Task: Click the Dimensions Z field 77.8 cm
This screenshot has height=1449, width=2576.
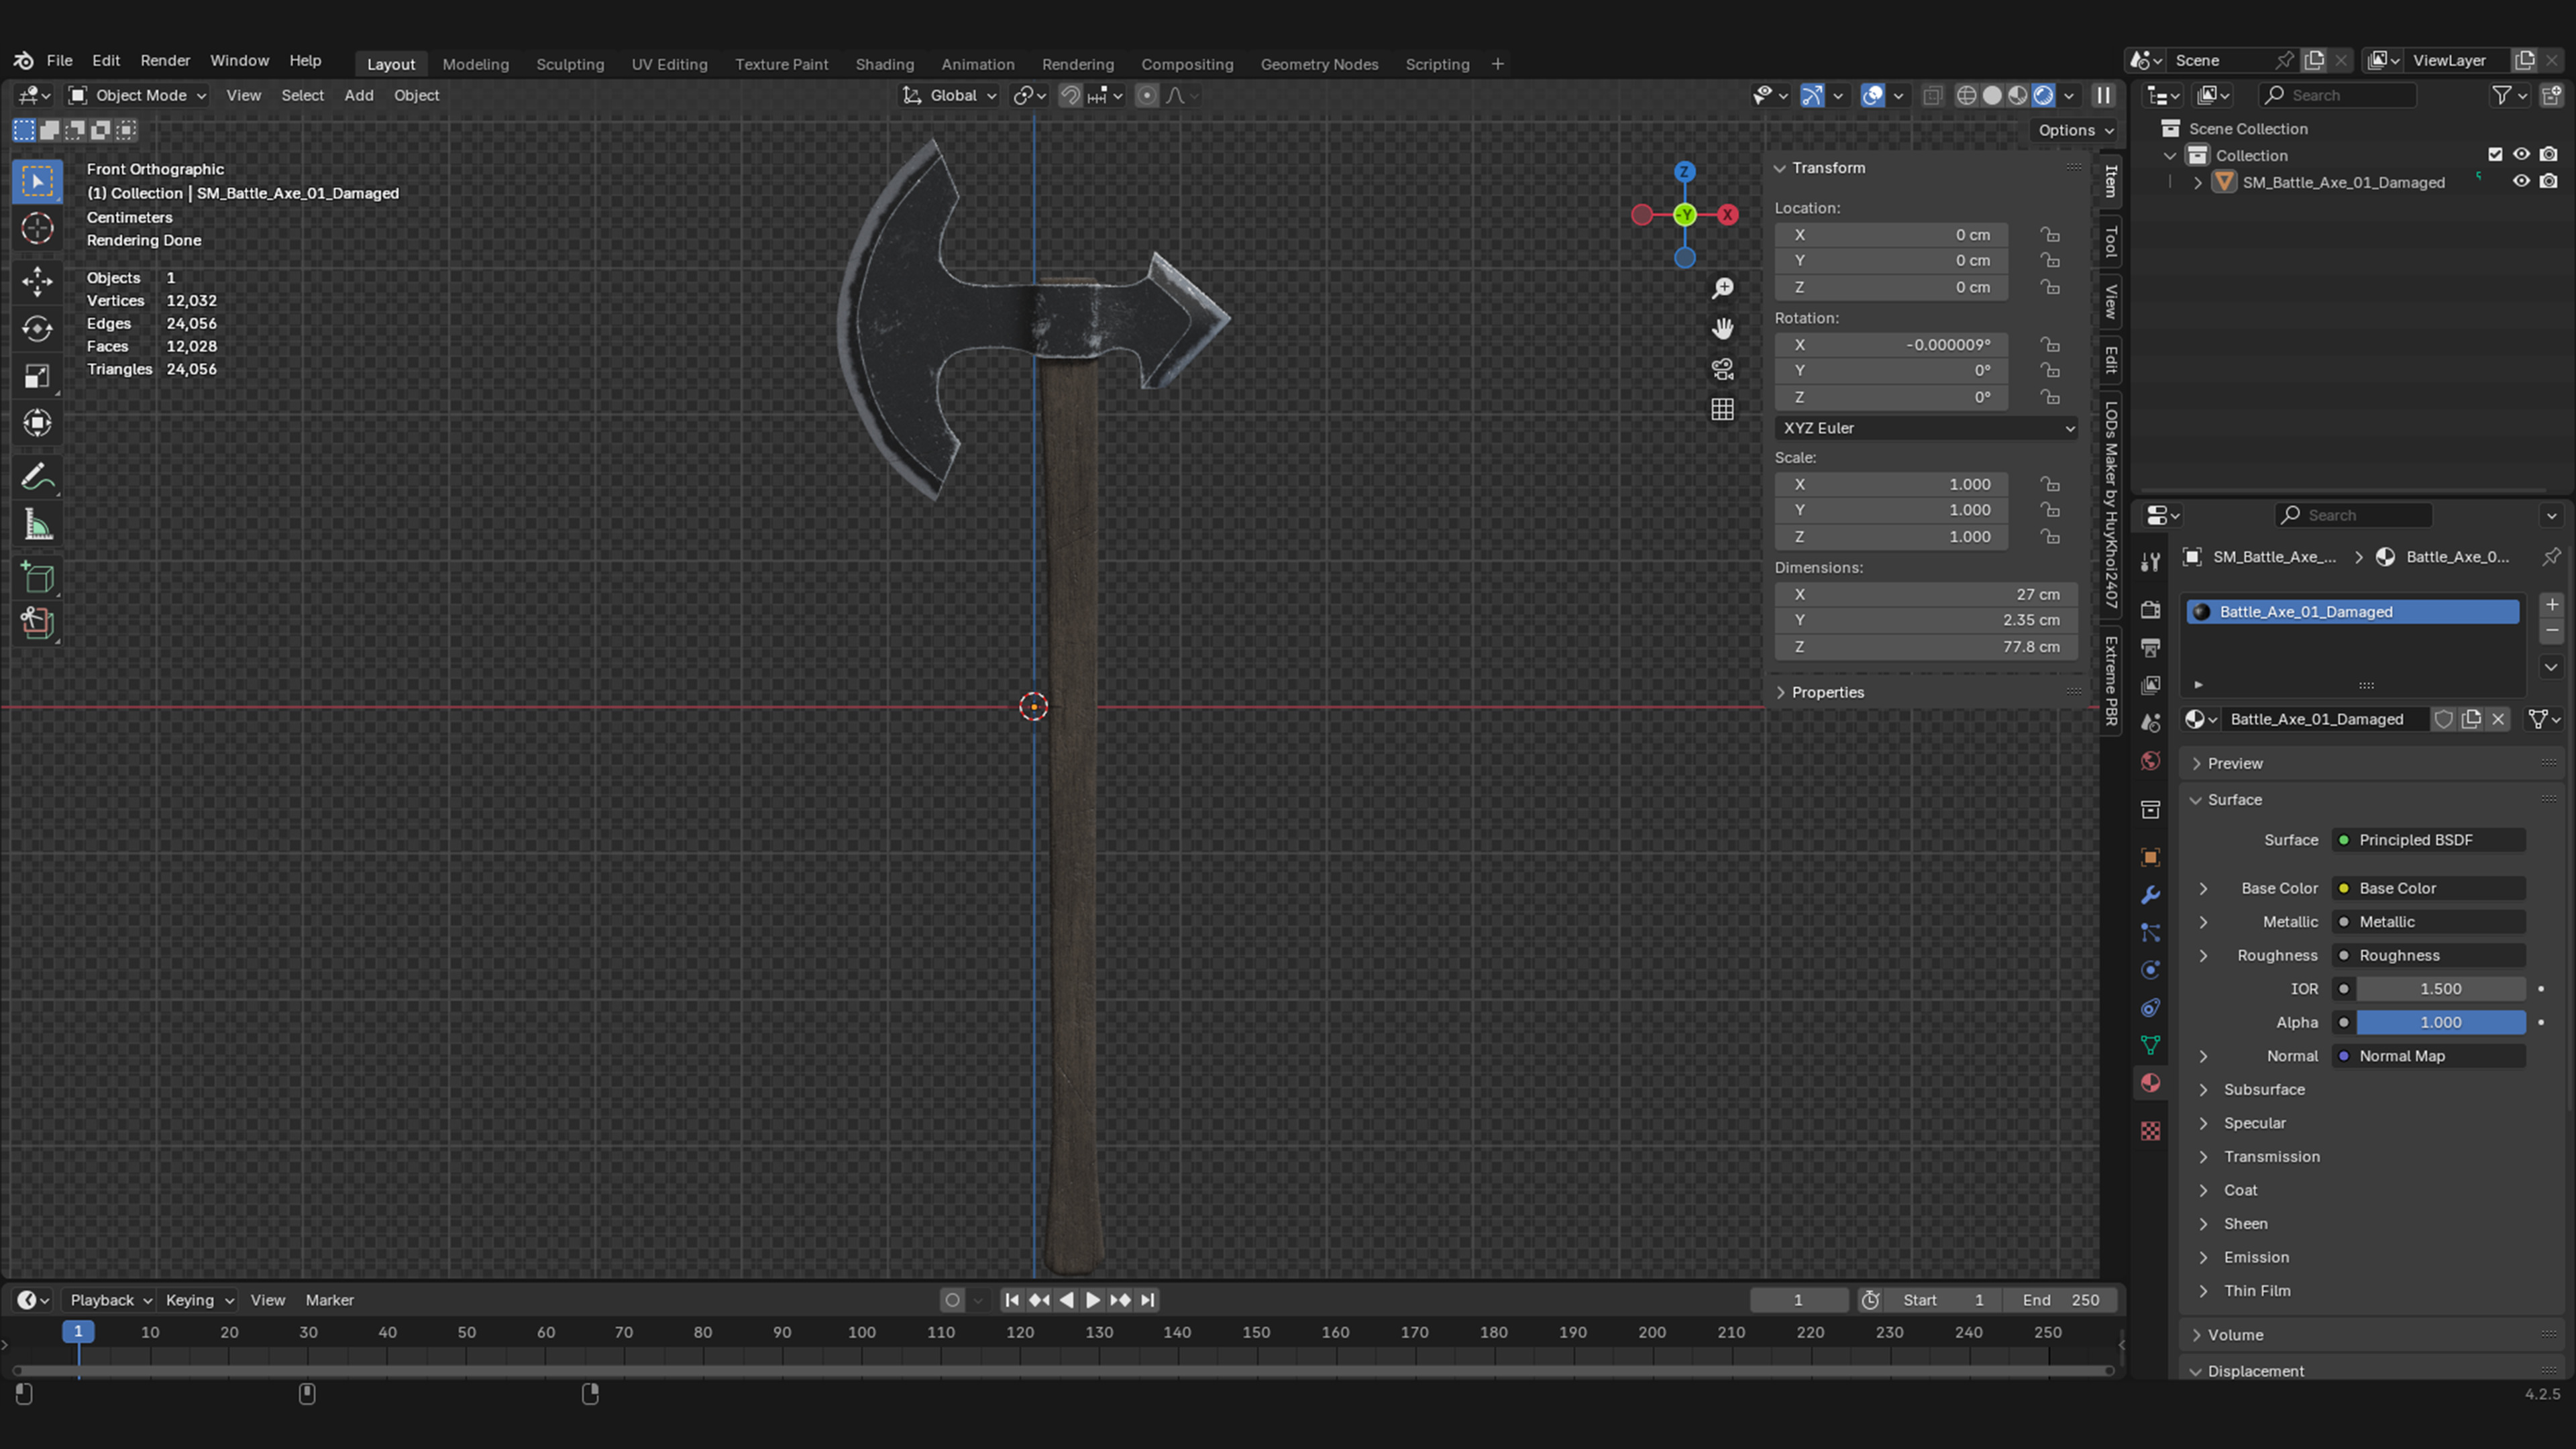Action: [1926, 647]
